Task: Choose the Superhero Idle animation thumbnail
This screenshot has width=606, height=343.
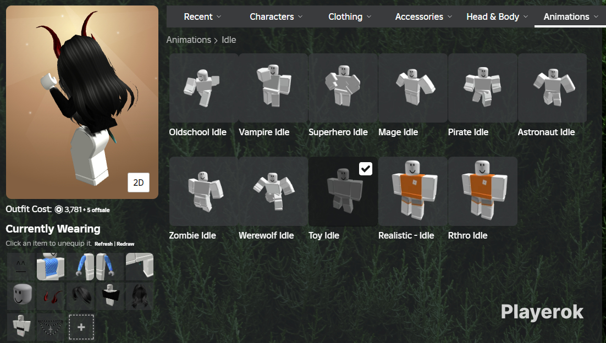Action: pyautogui.click(x=343, y=88)
